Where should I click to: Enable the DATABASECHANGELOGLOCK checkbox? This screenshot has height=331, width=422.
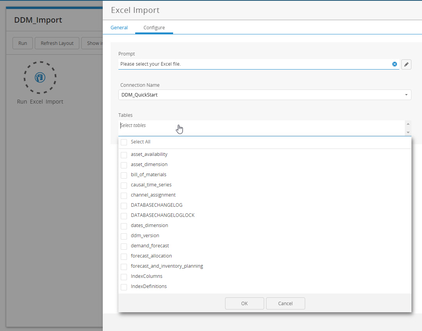(x=124, y=216)
